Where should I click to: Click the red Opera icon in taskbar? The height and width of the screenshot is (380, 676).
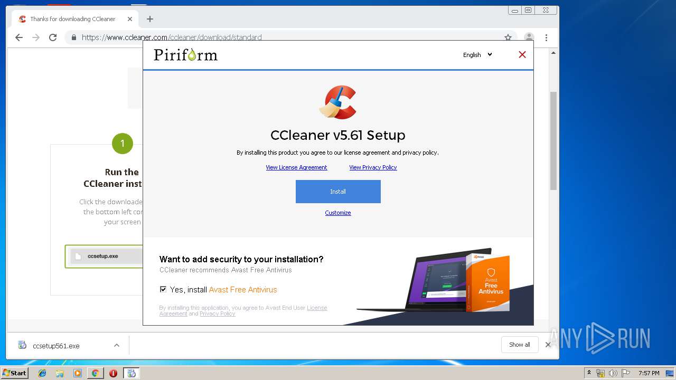point(113,373)
